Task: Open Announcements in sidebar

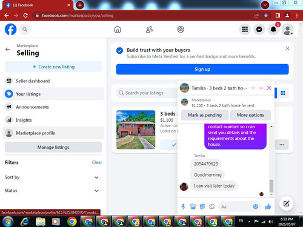Action: (x=53, y=107)
